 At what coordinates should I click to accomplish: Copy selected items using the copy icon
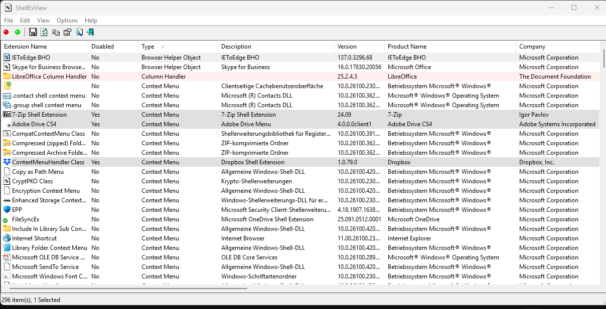(x=55, y=32)
